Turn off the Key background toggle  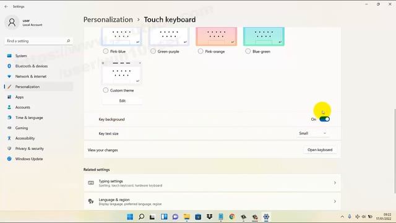(324, 119)
